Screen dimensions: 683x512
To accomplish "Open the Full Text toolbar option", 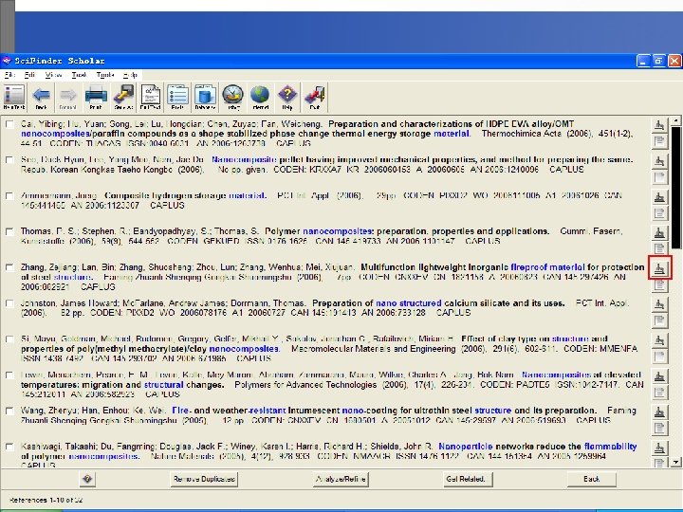I will coord(150,97).
